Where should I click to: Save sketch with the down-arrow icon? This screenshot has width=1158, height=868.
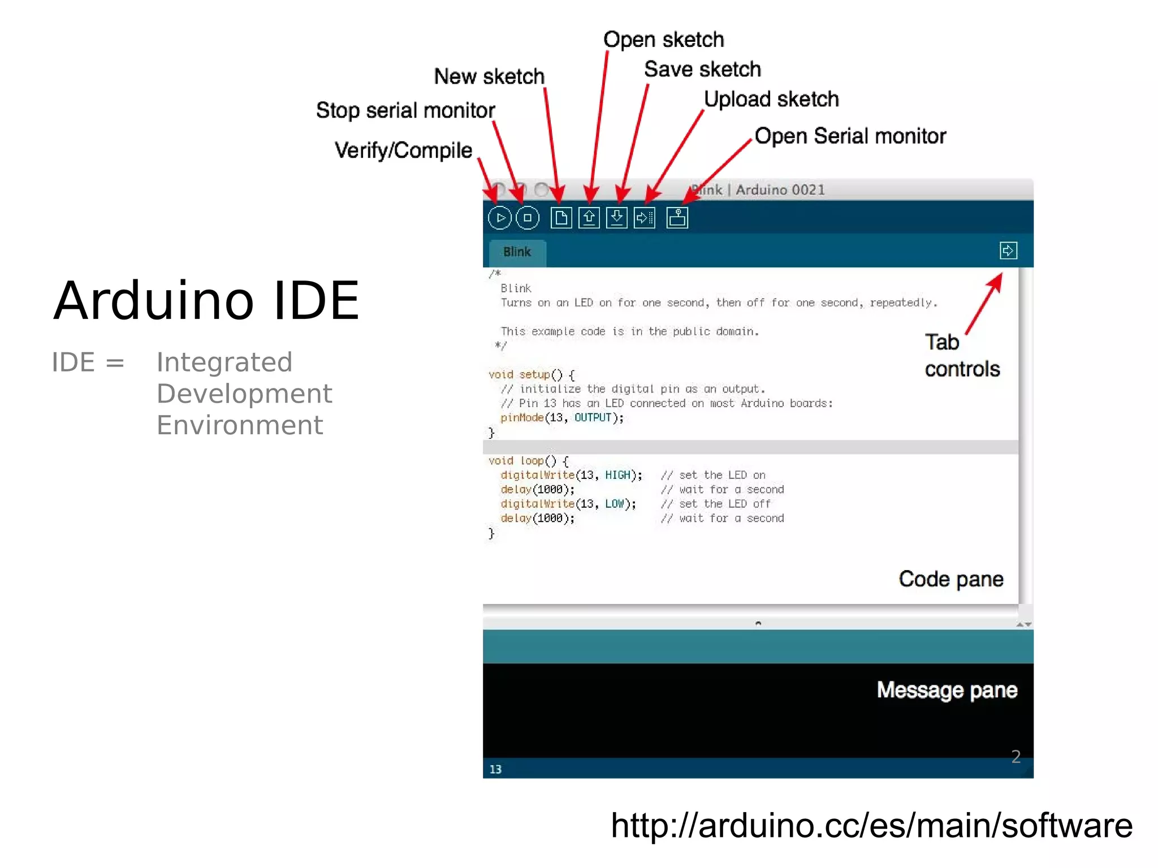(x=616, y=218)
